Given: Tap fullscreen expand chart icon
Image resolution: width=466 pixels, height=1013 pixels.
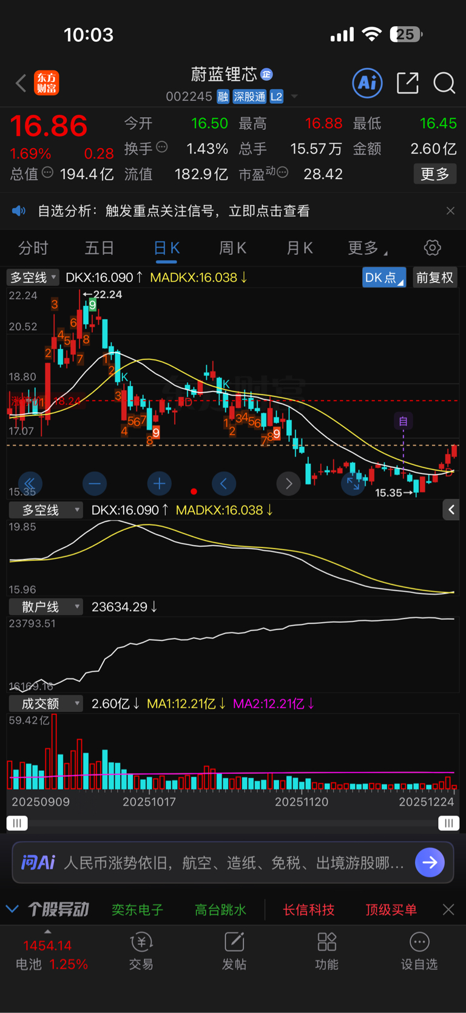Looking at the screenshot, I should point(353,484).
